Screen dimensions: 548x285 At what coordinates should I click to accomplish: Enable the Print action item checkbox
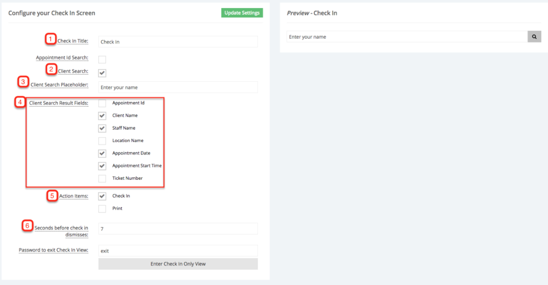[102, 209]
